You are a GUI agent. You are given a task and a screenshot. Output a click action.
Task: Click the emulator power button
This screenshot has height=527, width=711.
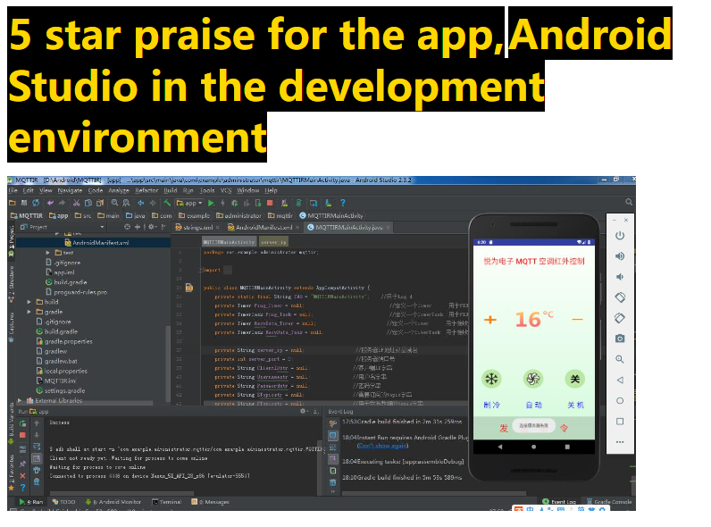(x=620, y=236)
